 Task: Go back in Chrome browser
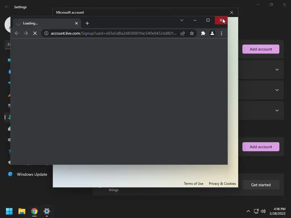[17, 33]
